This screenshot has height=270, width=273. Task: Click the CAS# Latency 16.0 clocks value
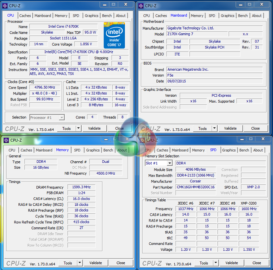[81, 199]
